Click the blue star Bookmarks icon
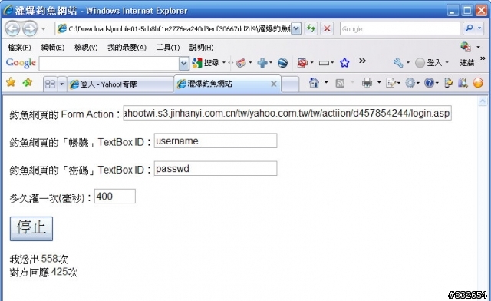 click(344, 63)
